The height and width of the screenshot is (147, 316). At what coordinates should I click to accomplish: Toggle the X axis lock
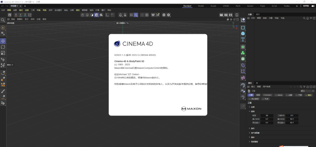(16, 15)
